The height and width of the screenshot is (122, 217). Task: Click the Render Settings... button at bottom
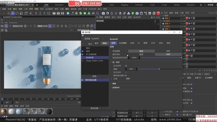(95, 108)
